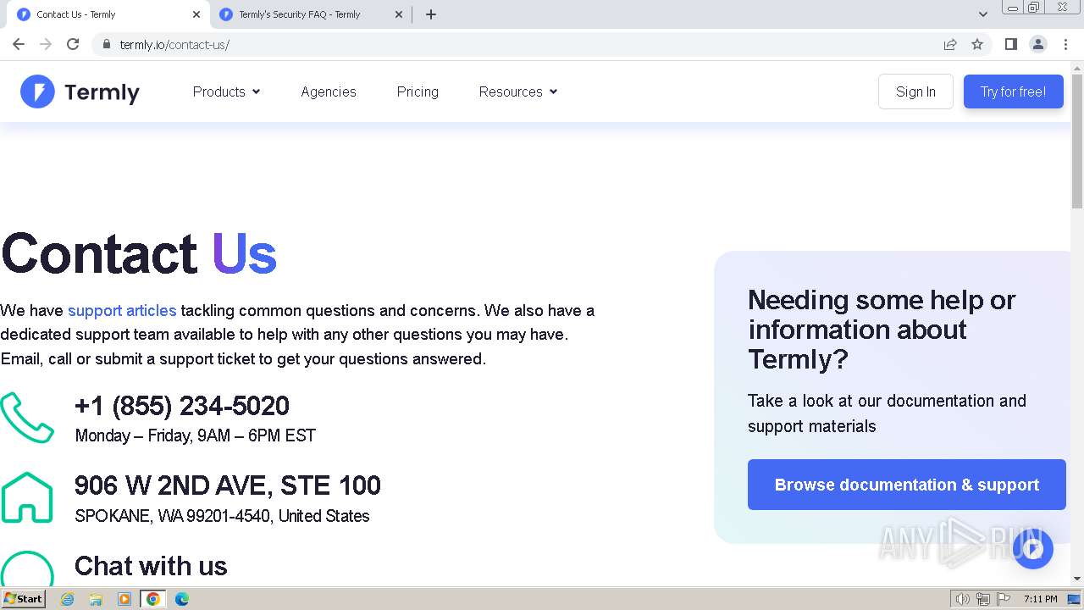Close the Termly's Security FAQ tab
Viewport: 1084px width, 610px height.
399,14
